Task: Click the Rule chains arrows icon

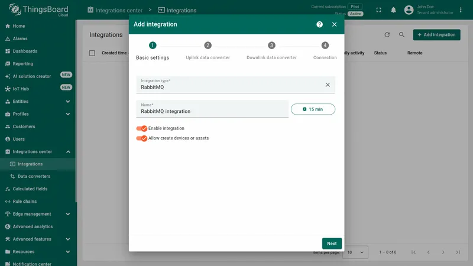Action: click(x=8, y=202)
